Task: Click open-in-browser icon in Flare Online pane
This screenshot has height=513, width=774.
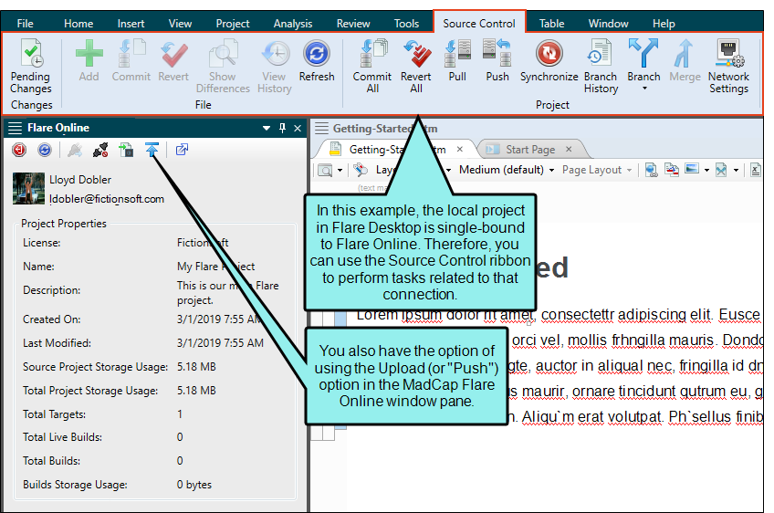Action: 182,149
